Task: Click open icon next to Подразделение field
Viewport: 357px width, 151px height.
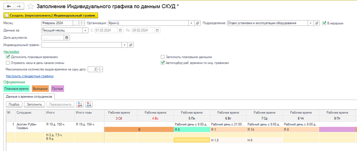Action: 317,23
